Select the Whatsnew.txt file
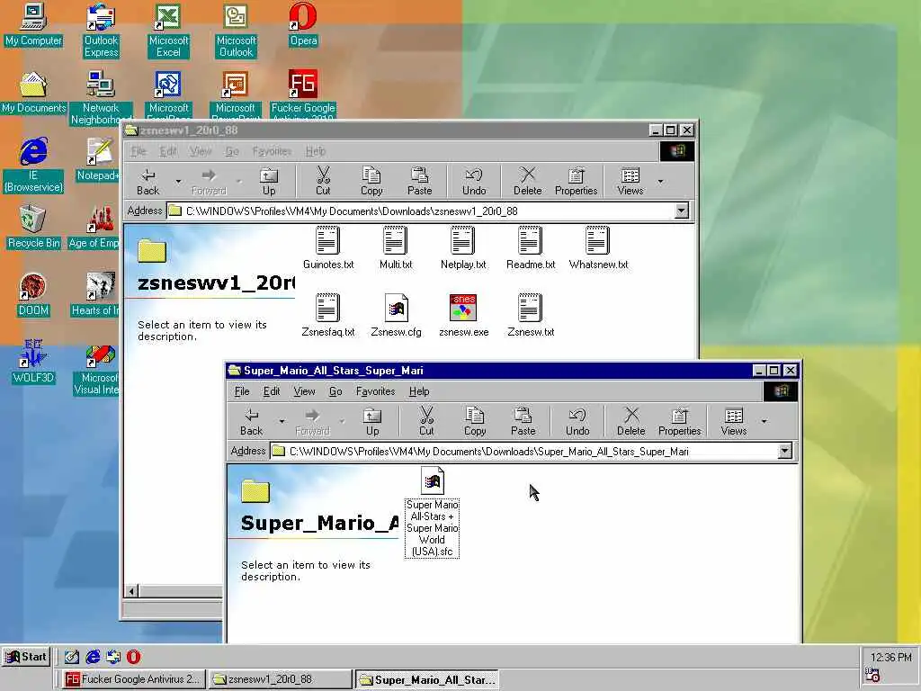921x691 pixels. (x=598, y=248)
